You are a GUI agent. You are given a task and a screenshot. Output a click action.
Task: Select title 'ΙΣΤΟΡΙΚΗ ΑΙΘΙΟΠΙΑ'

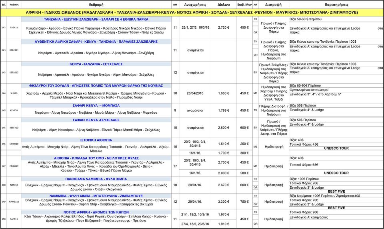96,140
